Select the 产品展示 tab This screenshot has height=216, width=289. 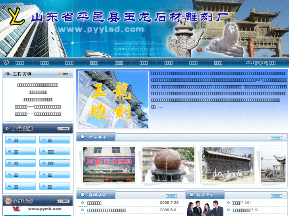tap(96, 137)
